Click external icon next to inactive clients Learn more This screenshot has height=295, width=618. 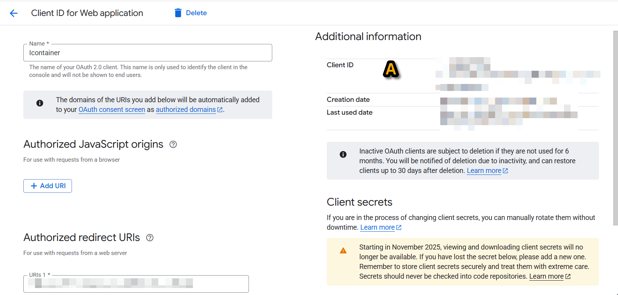(x=505, y=171)
